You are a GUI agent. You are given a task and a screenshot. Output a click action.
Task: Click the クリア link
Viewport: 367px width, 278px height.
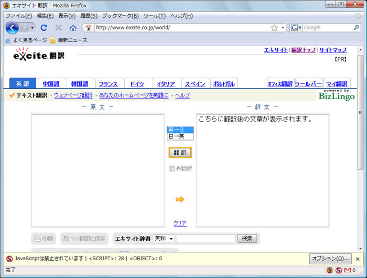(180, 223)
